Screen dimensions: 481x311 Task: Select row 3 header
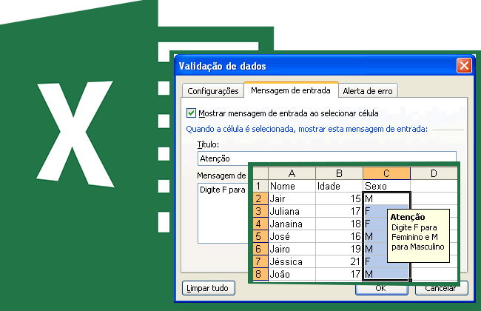click(260, 211)
